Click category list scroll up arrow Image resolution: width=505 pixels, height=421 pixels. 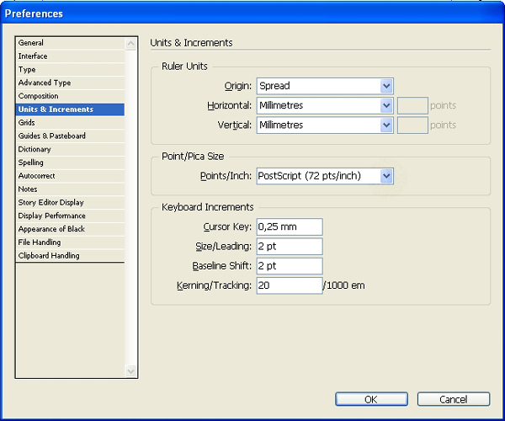[130, 44]
